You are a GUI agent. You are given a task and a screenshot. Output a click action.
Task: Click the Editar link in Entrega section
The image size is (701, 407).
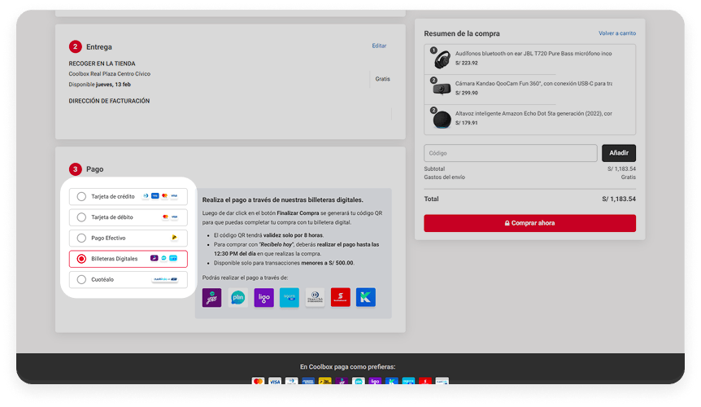click(379, 46)
